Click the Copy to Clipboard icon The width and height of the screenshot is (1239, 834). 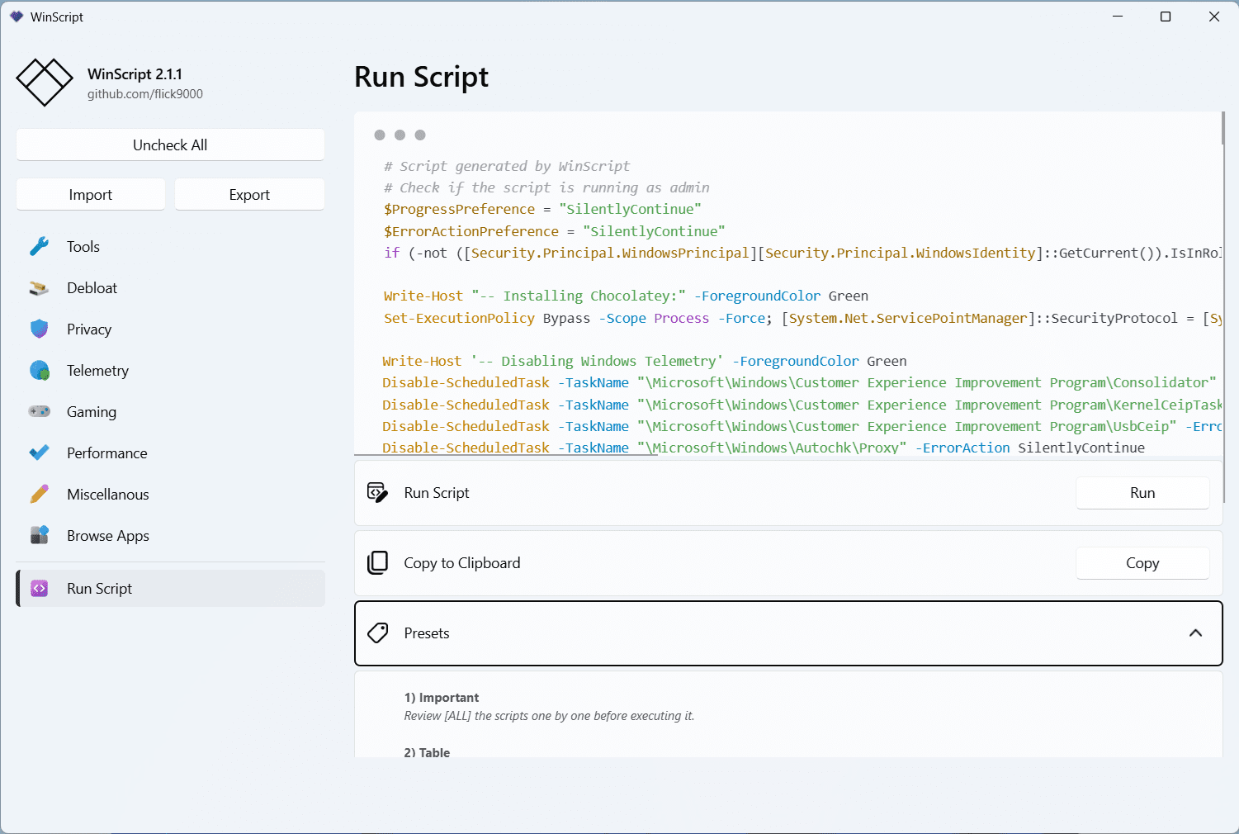[x=377, y=563]
